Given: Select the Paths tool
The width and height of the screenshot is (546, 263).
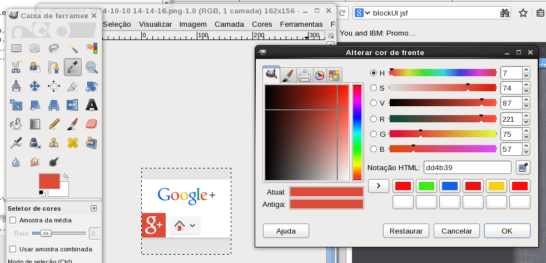Looking at the screenshot, I should pos(53,67).
